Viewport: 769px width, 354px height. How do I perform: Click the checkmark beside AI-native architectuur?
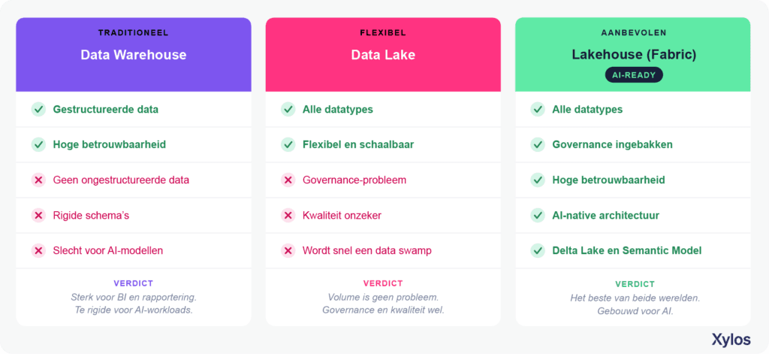tap(538, 215)
